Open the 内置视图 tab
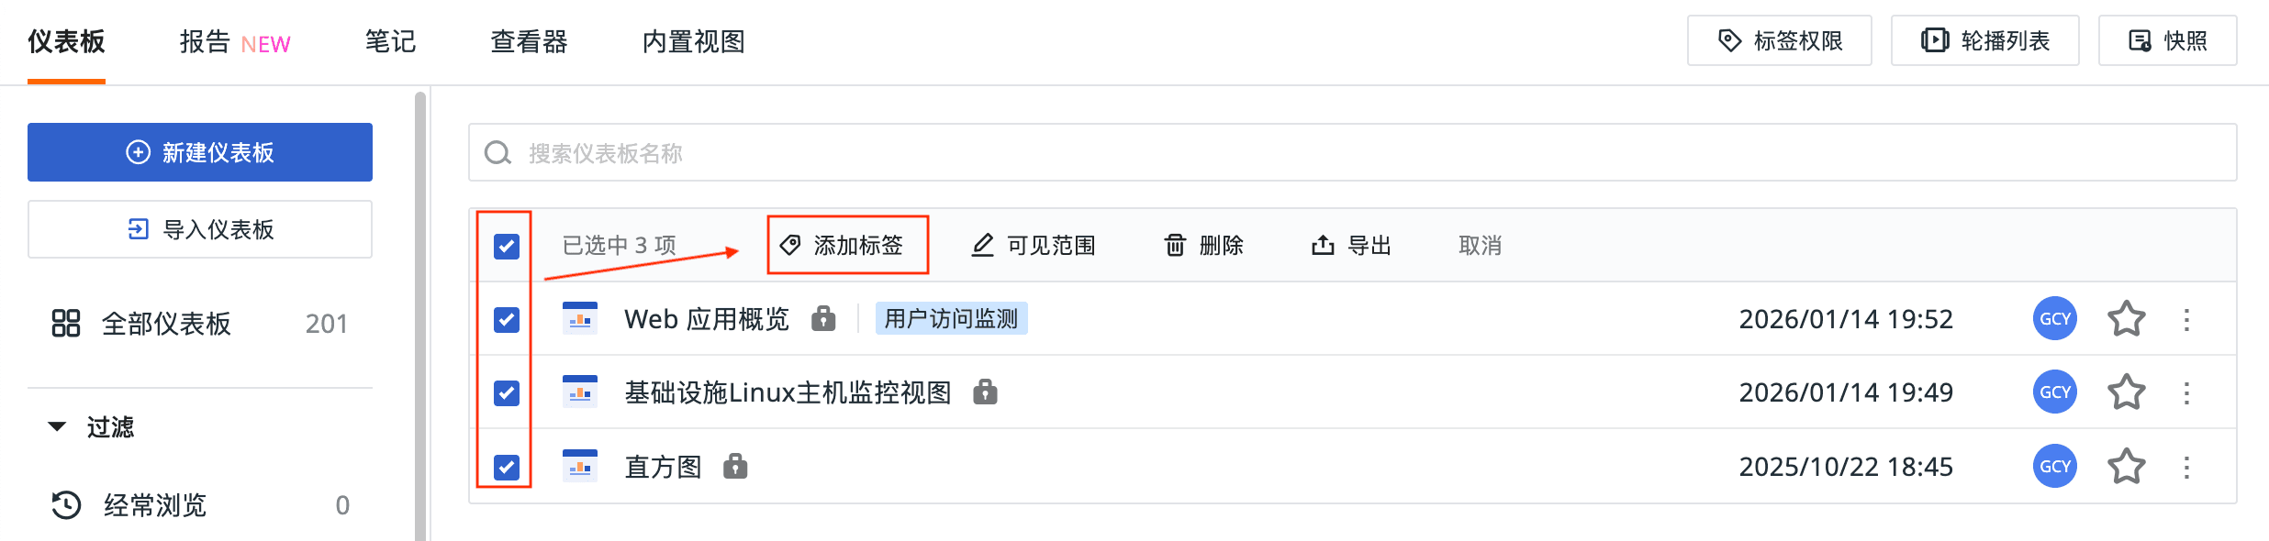2269x541 pixels. point(694,42)
